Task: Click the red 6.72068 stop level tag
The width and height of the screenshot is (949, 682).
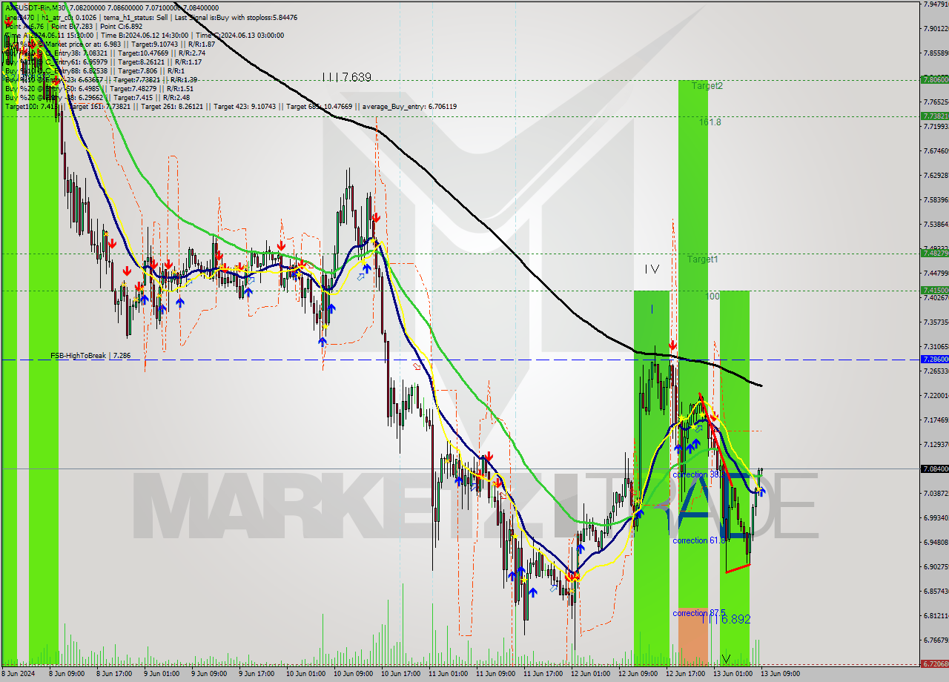Action: (934, 664)
